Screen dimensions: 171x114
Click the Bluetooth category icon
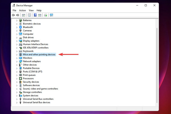(x=21, y=27)
